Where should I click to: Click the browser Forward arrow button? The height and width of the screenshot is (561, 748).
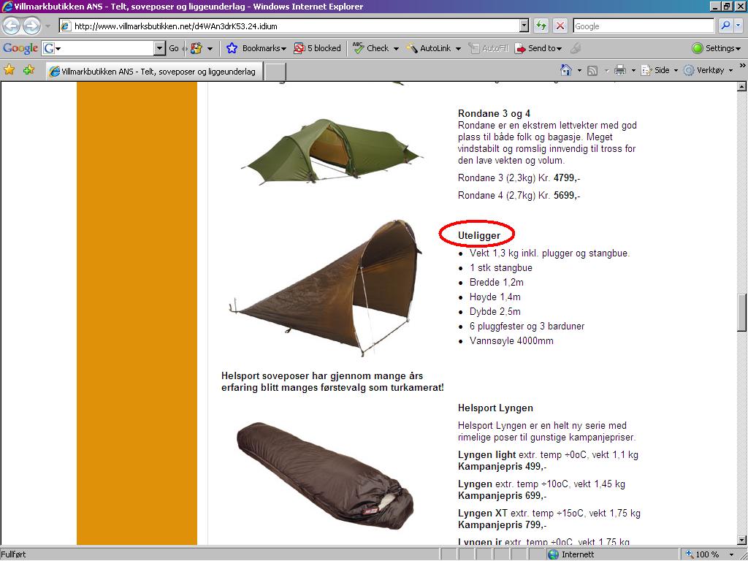tap(31, 26)
